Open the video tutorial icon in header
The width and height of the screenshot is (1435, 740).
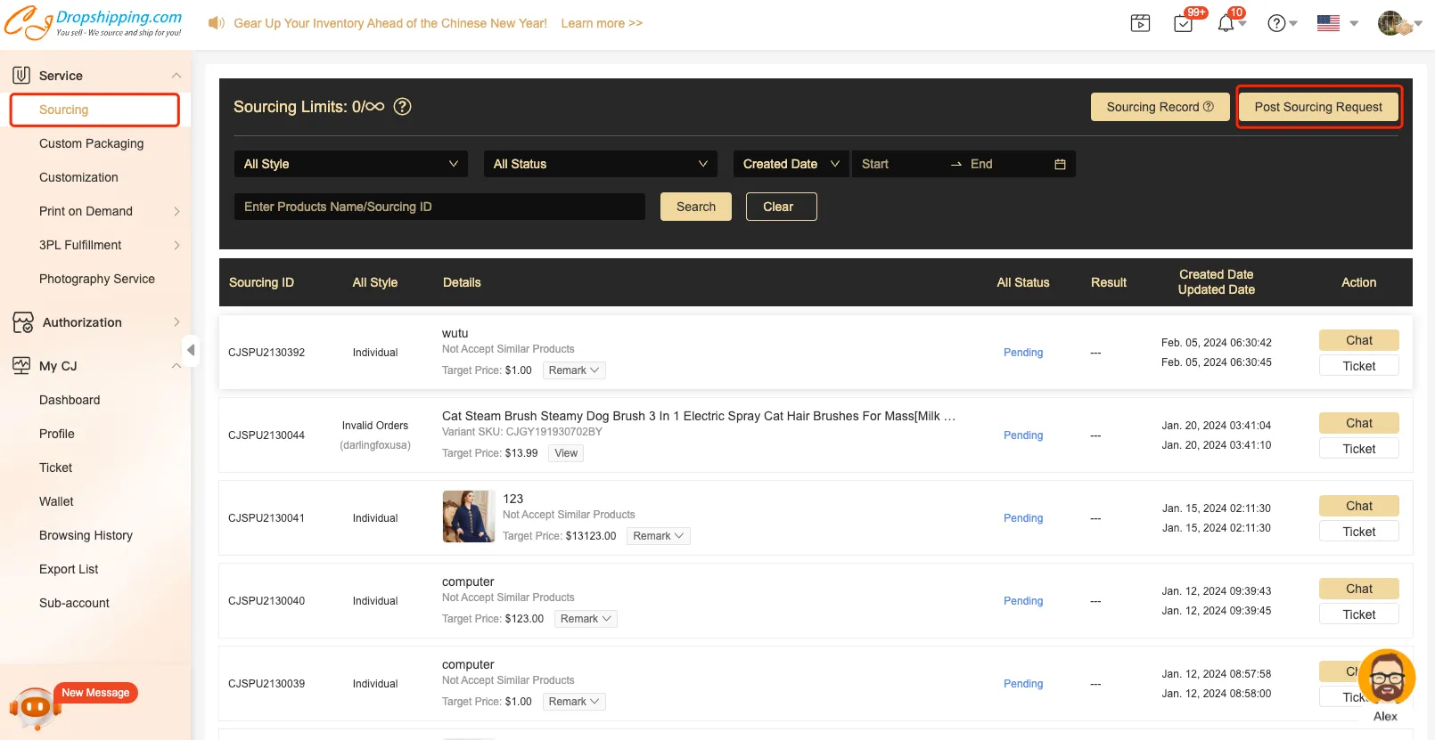tap(1140, 23)
